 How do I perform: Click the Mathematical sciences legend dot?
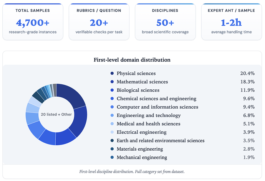click(112, 82)
